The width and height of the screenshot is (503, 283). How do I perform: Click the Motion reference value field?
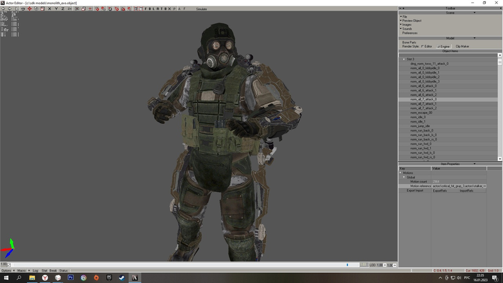459,186
